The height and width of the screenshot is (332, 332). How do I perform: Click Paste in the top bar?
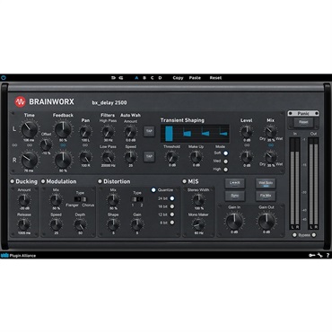click(195, 78)
